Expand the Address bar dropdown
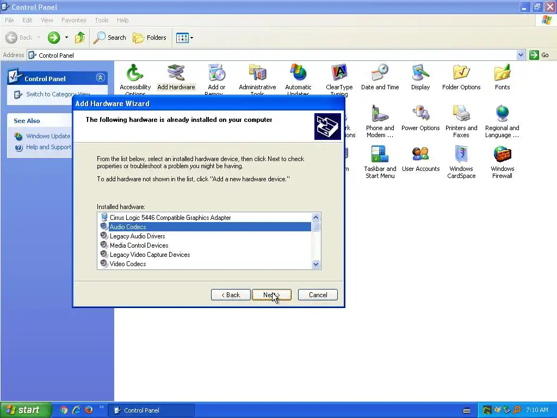The image size is (557, 418). tap(521, 55)
